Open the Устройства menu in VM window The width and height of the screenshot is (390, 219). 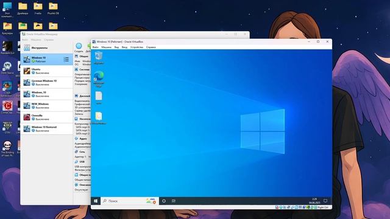click(136, 47)
